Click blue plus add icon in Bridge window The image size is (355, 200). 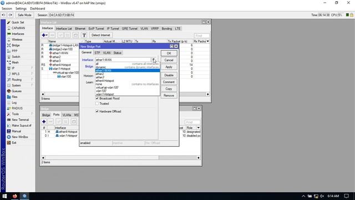(x=44, y=122)
